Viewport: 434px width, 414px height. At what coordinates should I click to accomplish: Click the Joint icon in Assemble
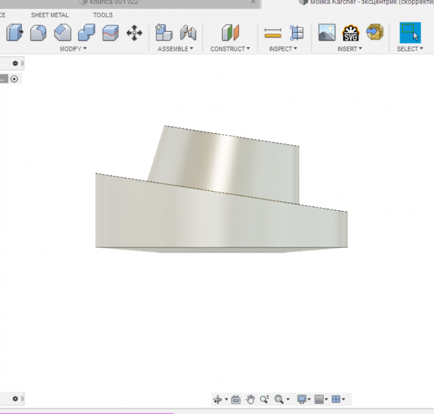[x=188, y=33]
